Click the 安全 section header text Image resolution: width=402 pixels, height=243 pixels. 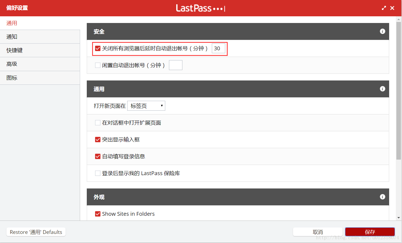(99, 32)
